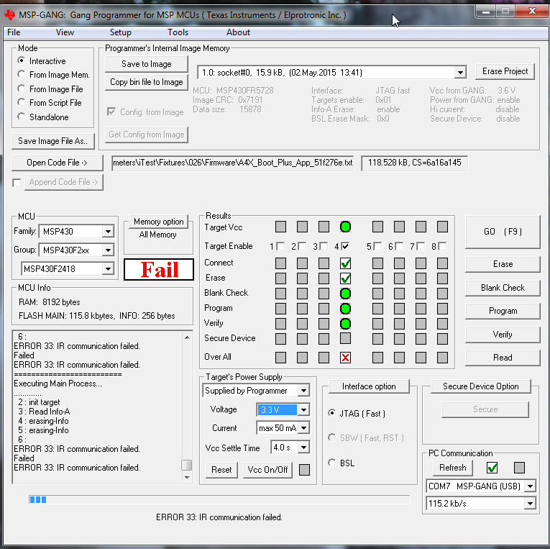Click the bottom progress bar
Viewport: 550px width, 549px height.
point(219,499)
